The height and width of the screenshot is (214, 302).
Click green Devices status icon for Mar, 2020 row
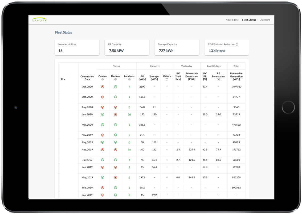click(115, 125)
